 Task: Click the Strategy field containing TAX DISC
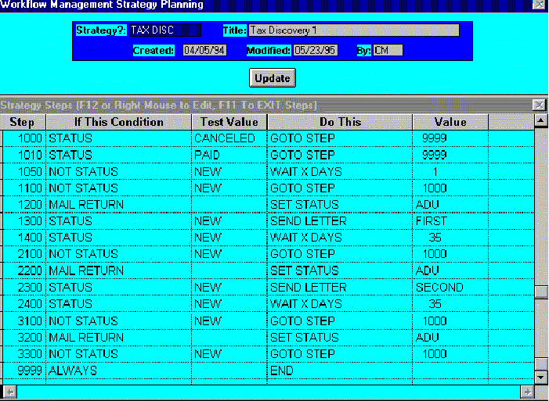click(x=165, y=30)
